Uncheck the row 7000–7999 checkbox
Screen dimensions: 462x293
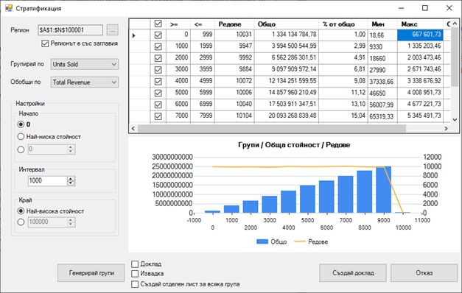pos(158,116)
